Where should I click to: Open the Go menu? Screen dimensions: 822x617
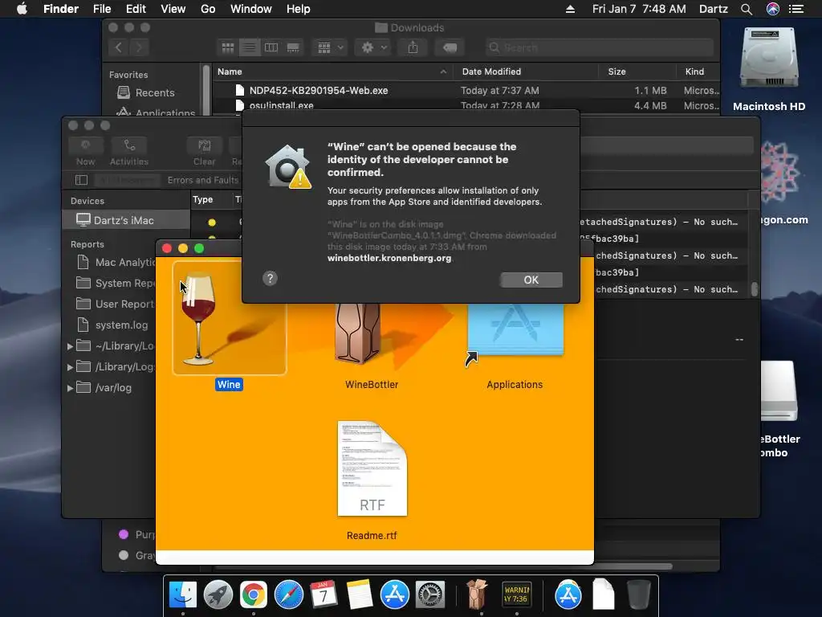point(208,9)
